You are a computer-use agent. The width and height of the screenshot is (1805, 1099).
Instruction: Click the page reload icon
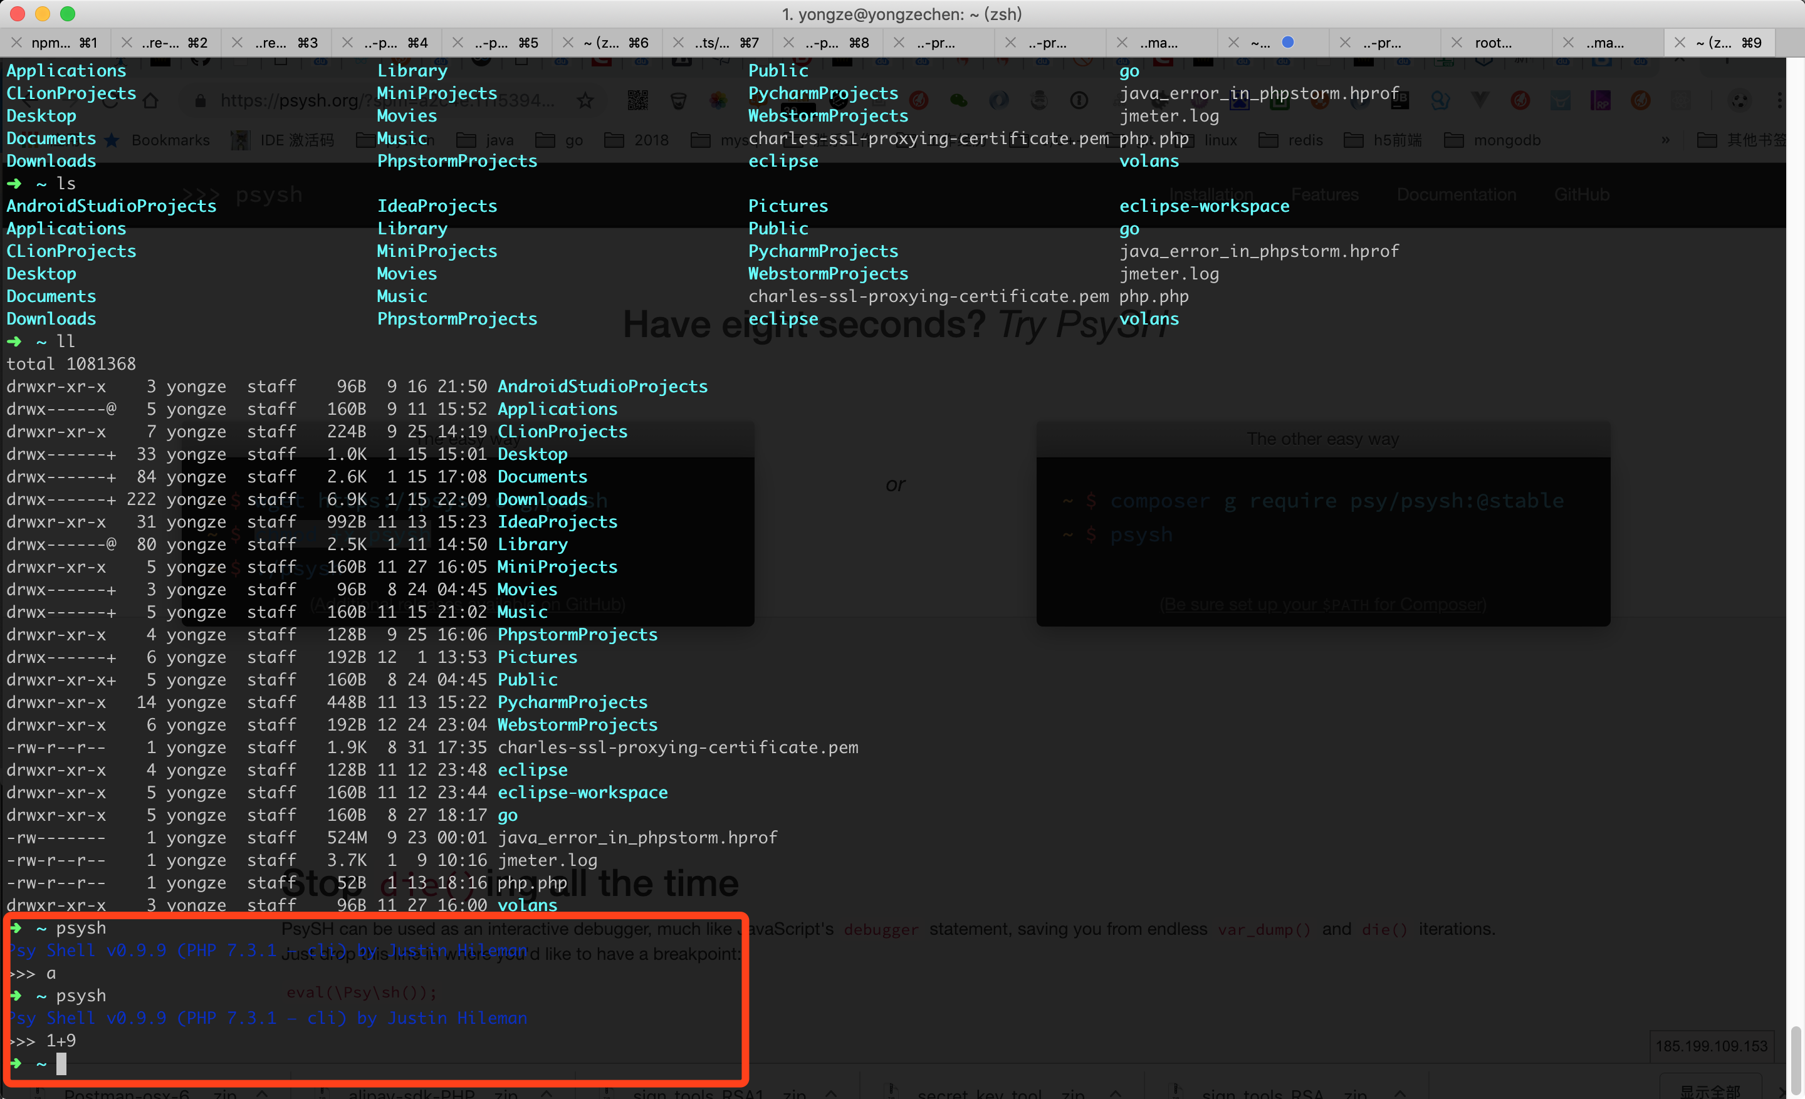[110, 100]
